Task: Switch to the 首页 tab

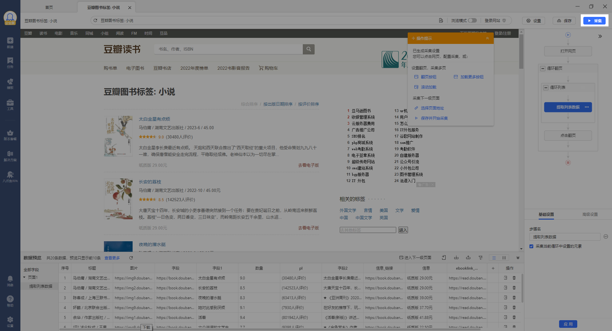Action: tap(49, 7)
